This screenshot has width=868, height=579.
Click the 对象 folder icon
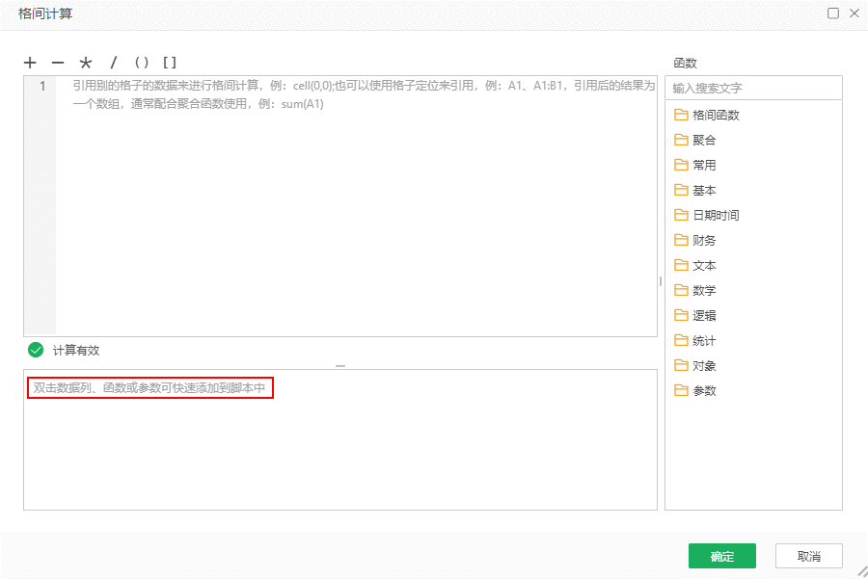[681, 365]
